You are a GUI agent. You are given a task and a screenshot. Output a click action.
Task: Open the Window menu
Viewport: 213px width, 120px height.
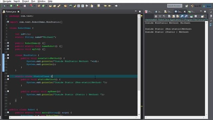tap(41, 1)
